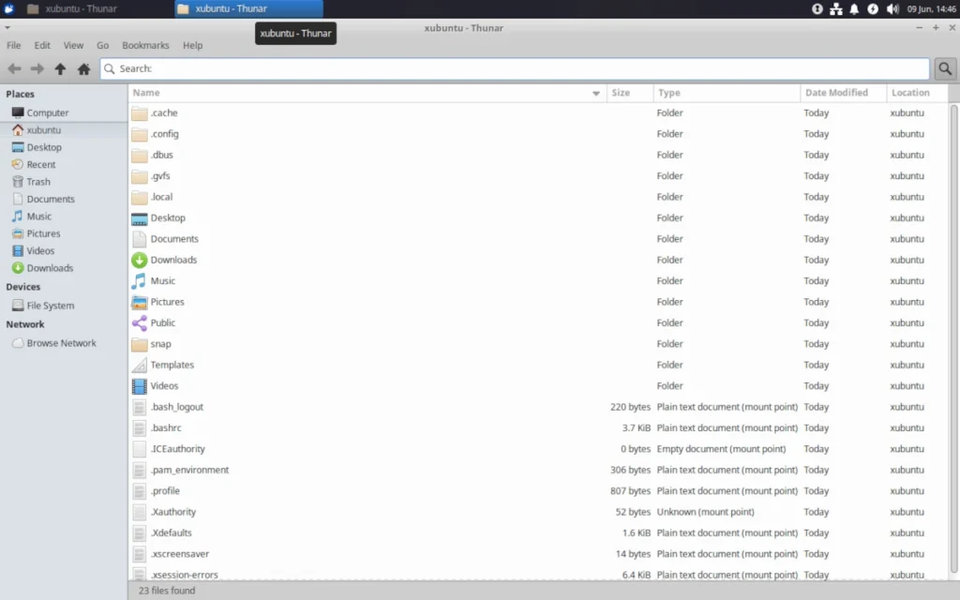Go back using the toolbar back arrow
Screen dimensions: 960x600
tap(14, 68)
